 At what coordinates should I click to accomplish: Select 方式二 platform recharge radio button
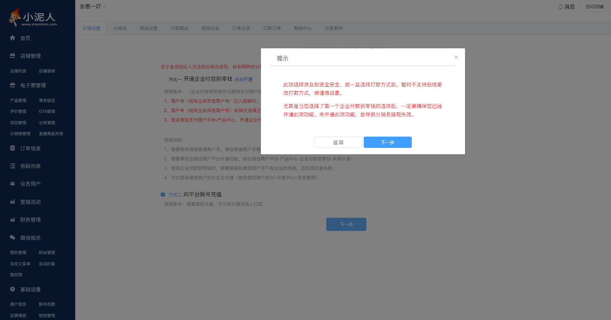point(163,195)
